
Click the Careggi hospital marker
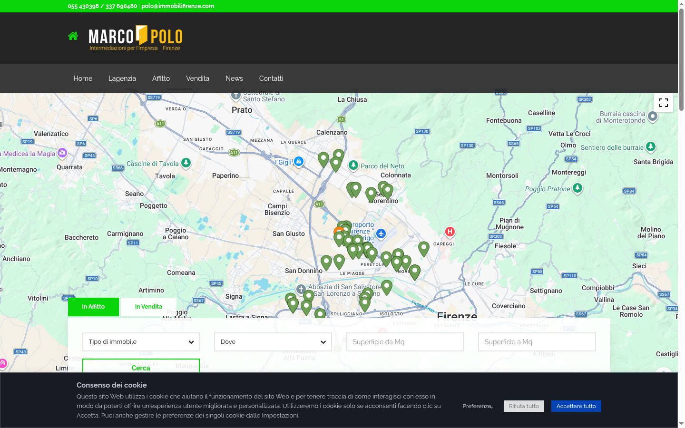point(450,232)
